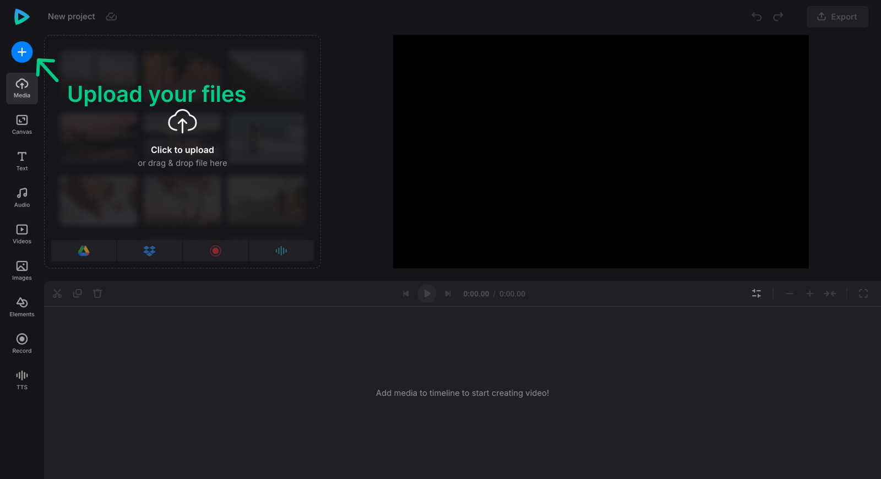Undo the last action
The height and width of the screenshot is (479, 881).
pos(757,17)
